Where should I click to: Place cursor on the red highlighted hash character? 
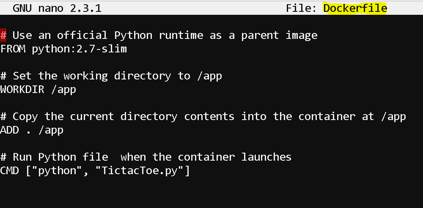coord(3,36)
